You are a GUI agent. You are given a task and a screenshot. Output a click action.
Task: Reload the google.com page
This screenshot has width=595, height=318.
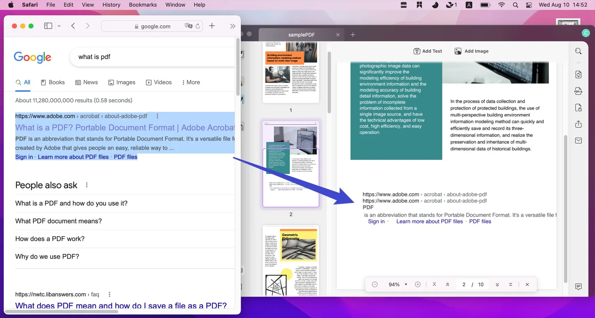pos(198,26)
